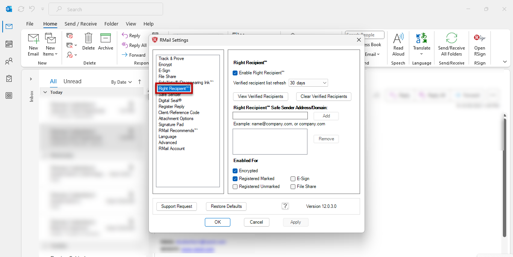Show the Unread messages filter
This screenshot has height=257, width=513.
click(73, 81)
